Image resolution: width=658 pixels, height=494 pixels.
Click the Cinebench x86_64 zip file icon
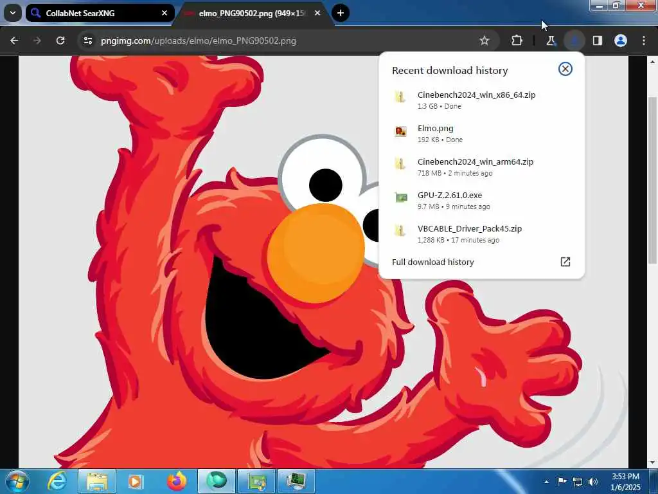click(400, 97)
